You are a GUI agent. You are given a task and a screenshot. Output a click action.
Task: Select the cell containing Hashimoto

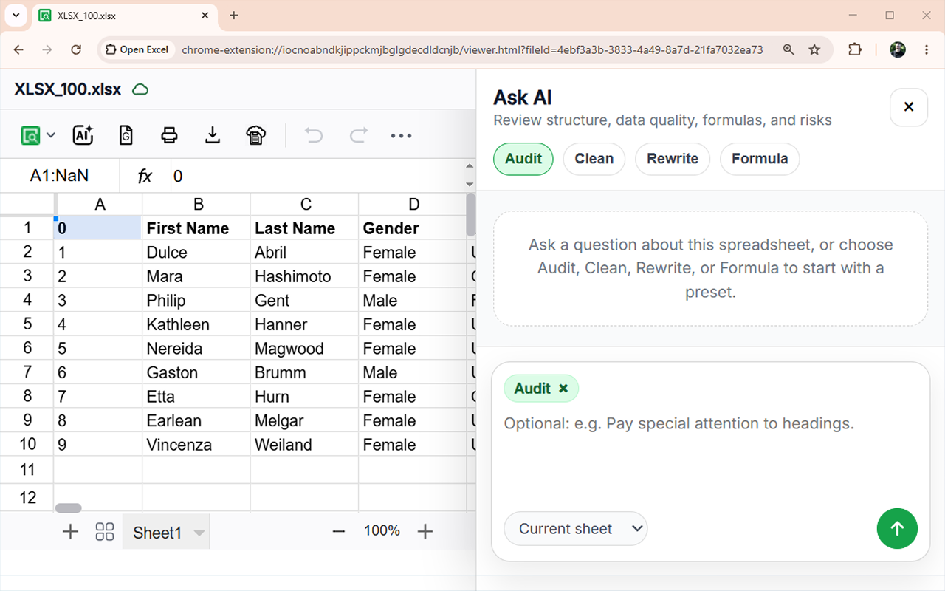pyautogui.click(x=304, y=276)
